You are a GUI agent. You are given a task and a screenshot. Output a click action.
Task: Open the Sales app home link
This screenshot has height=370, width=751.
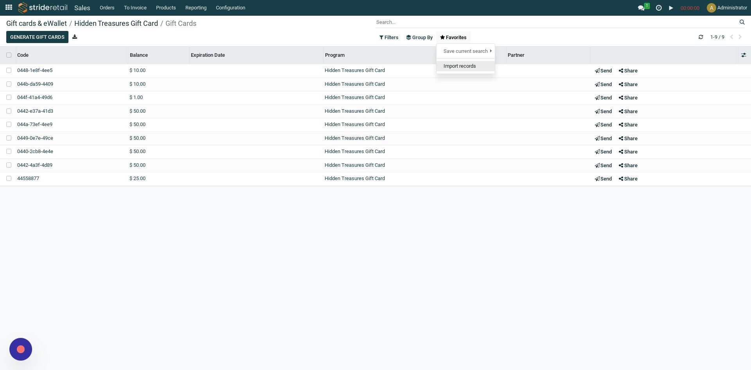[x=82, y=8]
